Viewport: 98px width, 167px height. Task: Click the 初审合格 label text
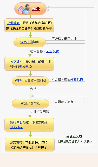point(36,51)
